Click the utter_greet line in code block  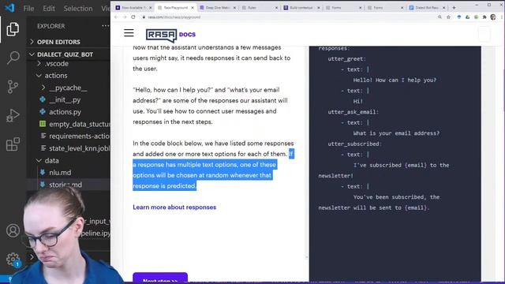[x=347, y=59]
